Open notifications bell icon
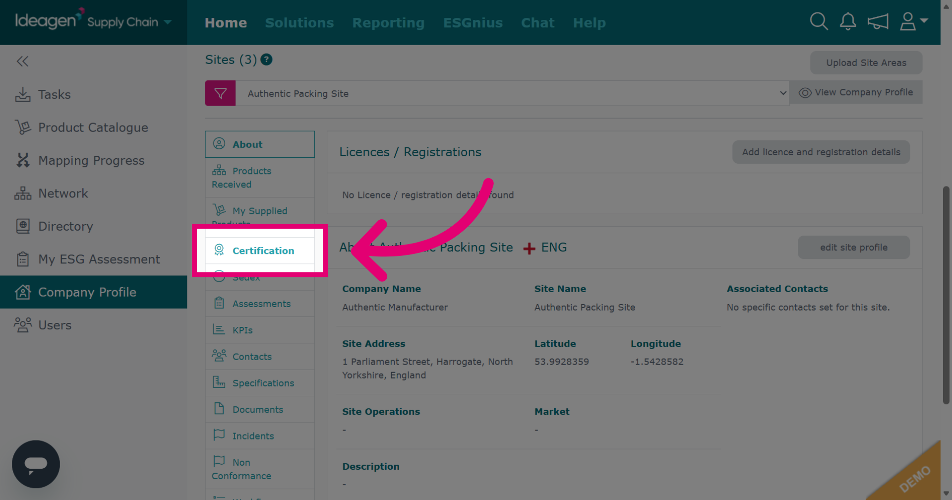952x500 pixels. 848,21
